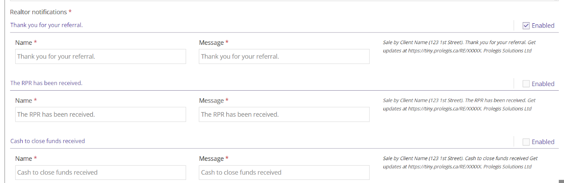Click the preview text for the RPR received message

pyautogui.click(x=459, y=105)
